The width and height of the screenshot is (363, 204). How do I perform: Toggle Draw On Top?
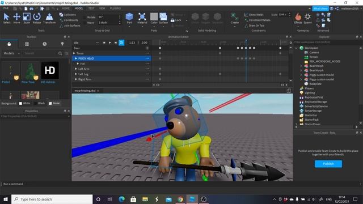[x=255, y=25]
